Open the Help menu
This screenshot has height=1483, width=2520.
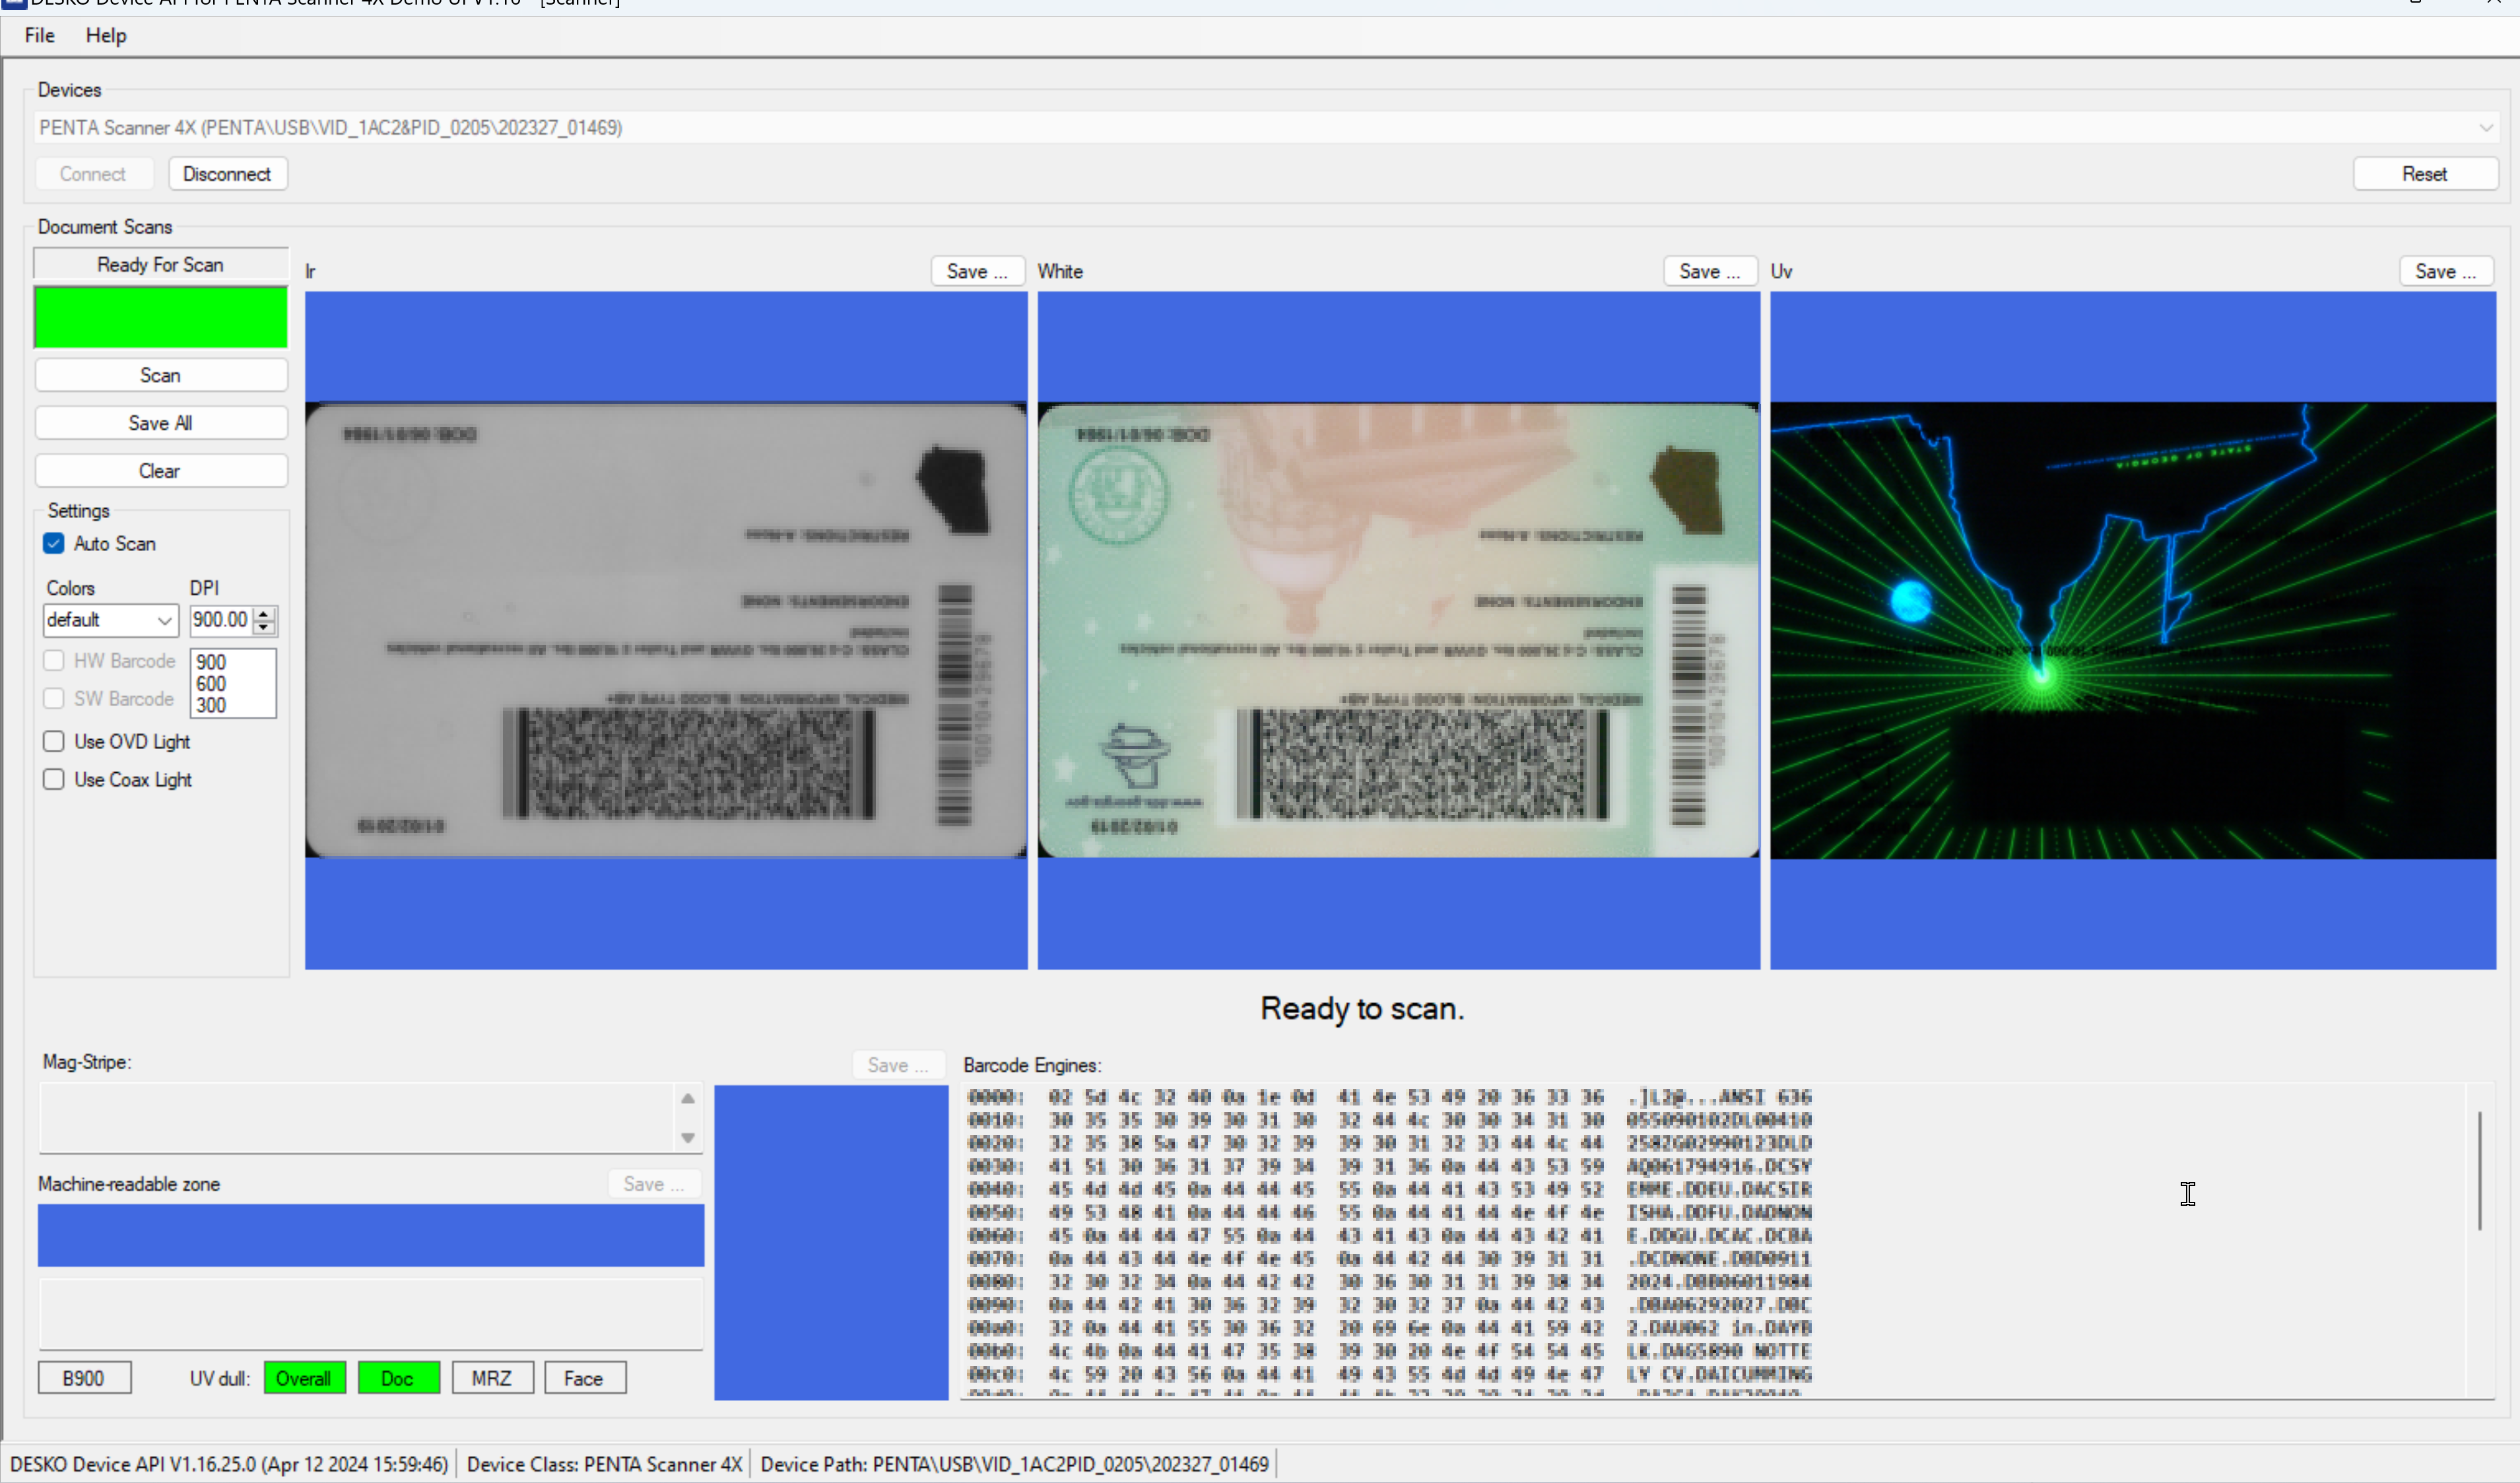coord(106,35)
